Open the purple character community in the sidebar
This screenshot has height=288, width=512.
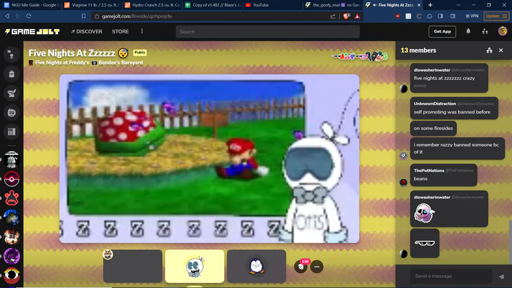[x=11, y=256]
